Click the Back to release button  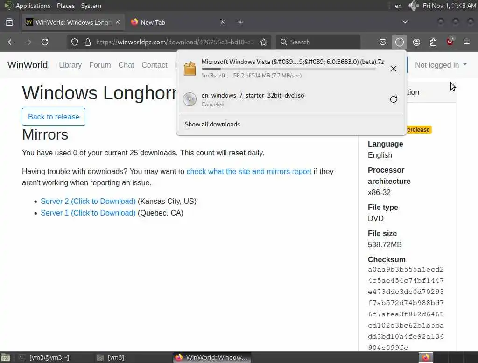point(54,117)
